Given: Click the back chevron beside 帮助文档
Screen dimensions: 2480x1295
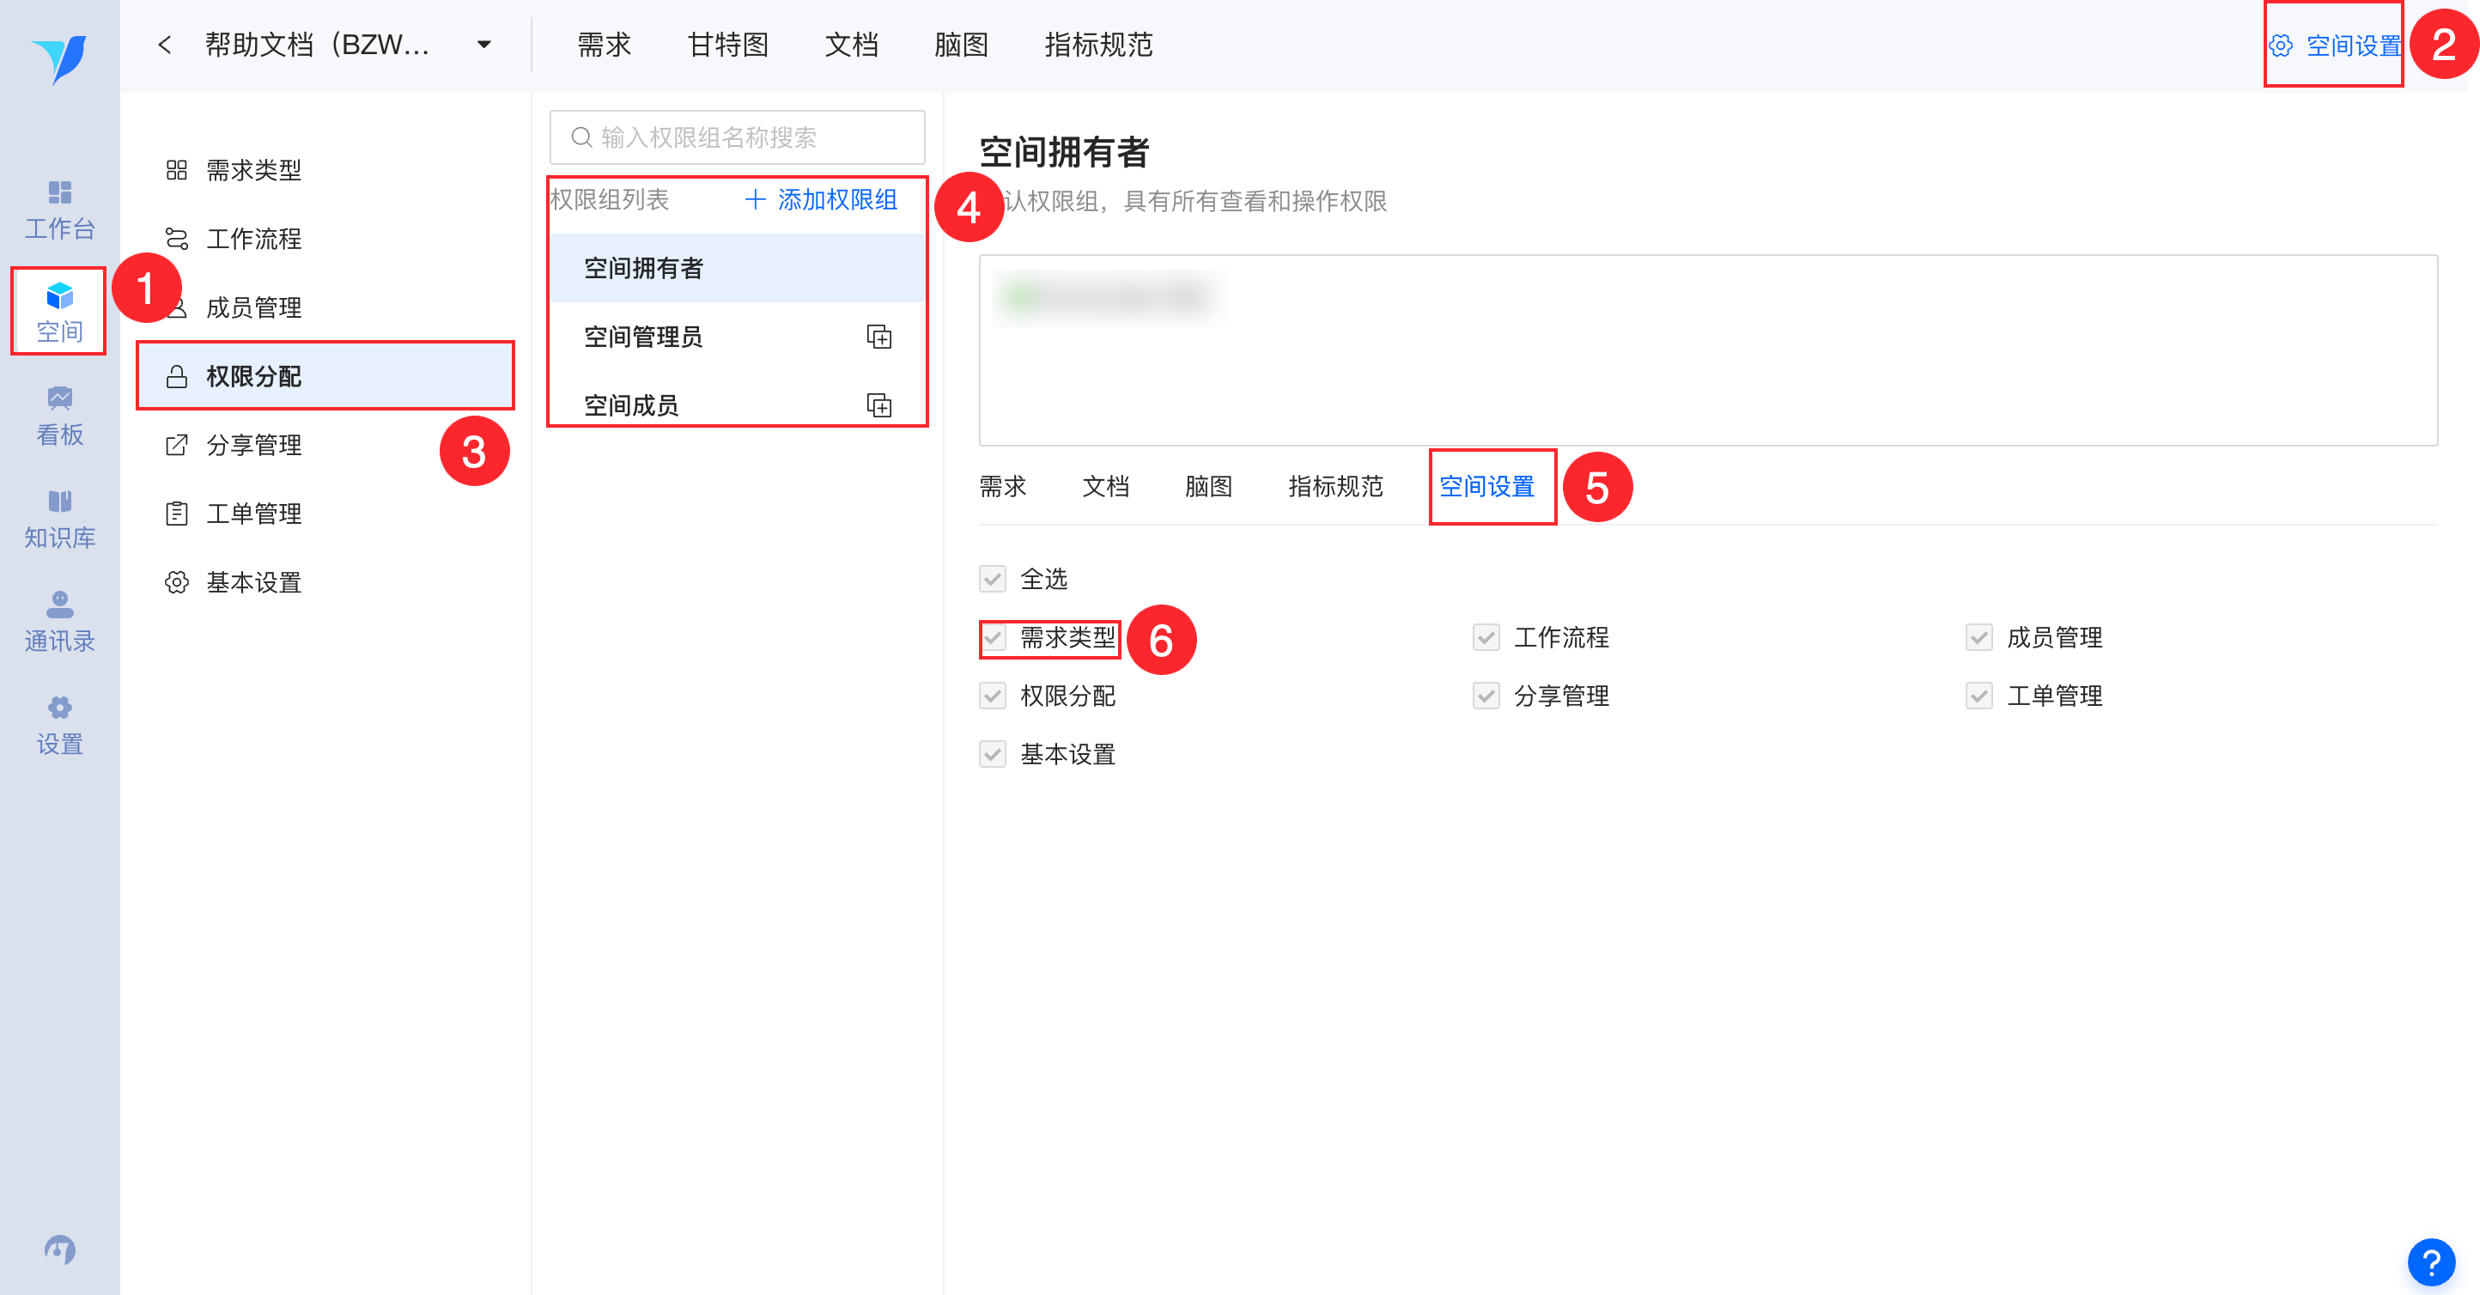Looking at the screenshot, I should click(165, 46).
